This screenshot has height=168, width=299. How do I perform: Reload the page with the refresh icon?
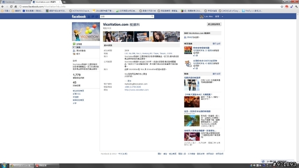click(x=11, y=7)
